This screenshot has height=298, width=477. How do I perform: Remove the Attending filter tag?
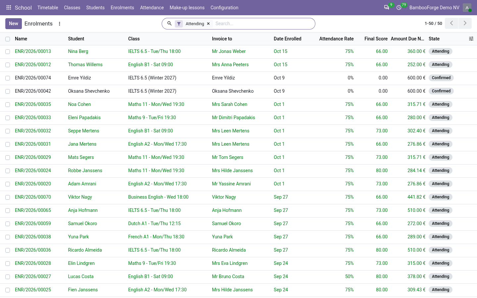(208, 24)
